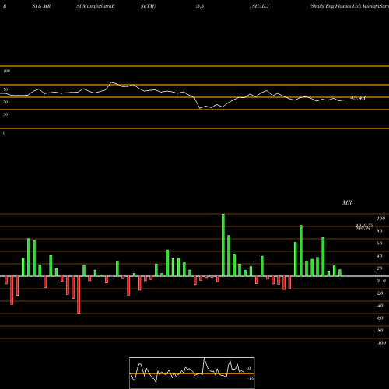Click the MR axis label 40

pyautogui.click(x=380, y=256)
